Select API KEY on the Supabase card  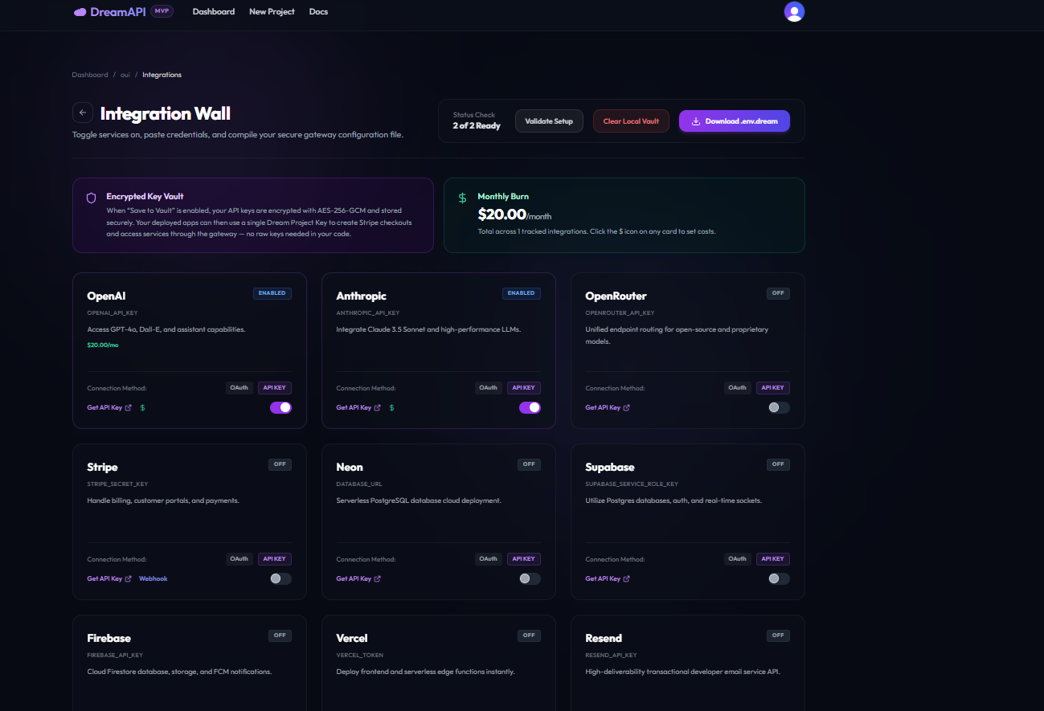pos(773,559)
